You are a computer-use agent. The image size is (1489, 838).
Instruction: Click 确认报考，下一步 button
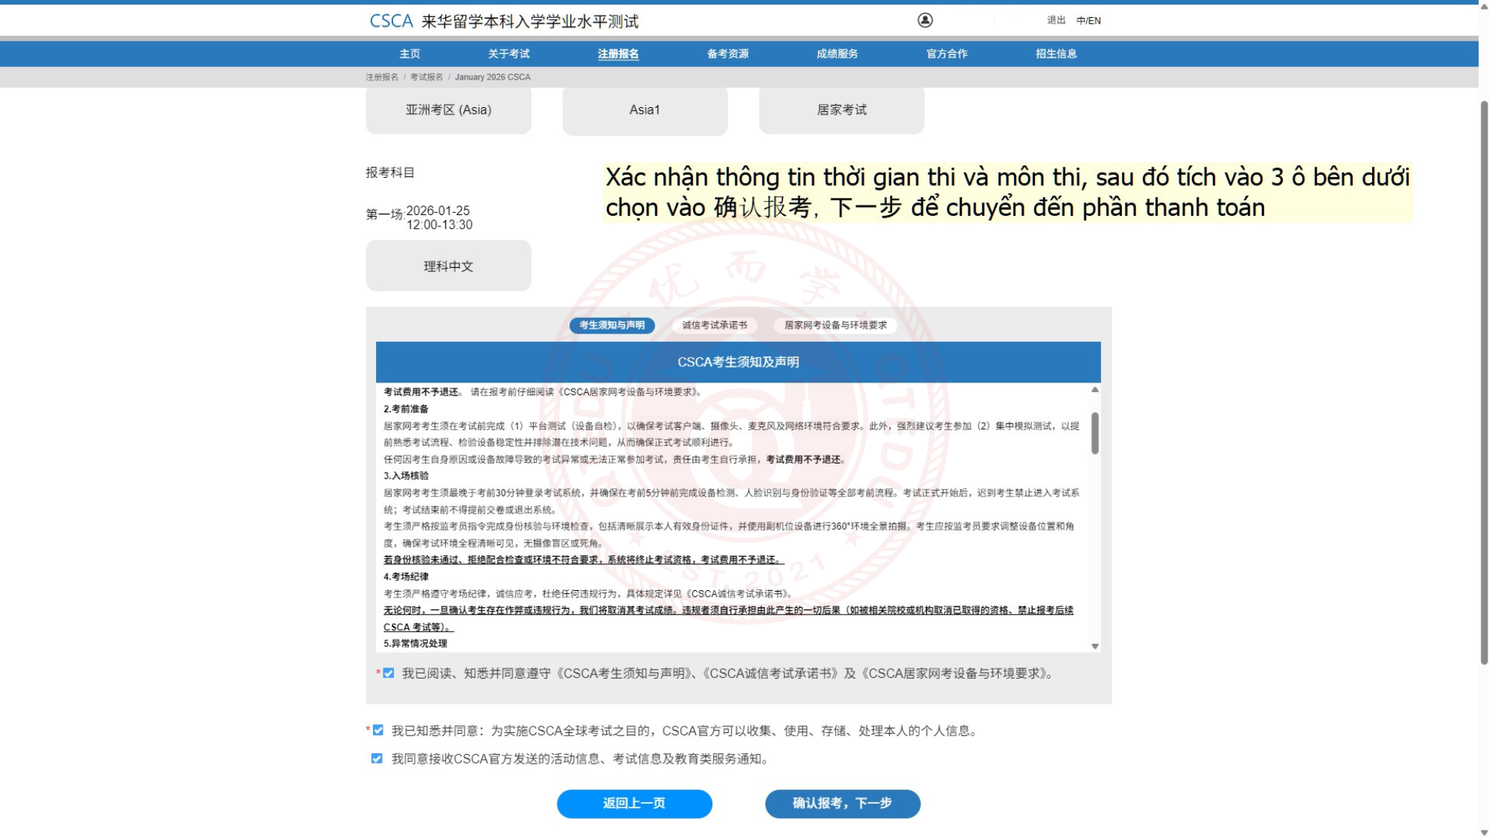click(x=842, y=803)
